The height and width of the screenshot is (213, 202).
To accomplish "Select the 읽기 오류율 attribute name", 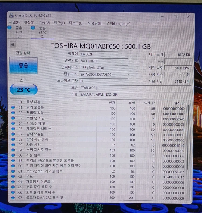I will coord(35,107).
